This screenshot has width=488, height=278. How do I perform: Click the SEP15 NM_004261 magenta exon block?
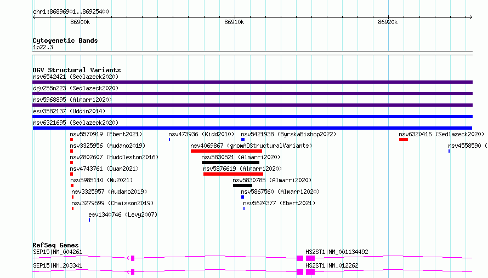click(x=133, y=258)
